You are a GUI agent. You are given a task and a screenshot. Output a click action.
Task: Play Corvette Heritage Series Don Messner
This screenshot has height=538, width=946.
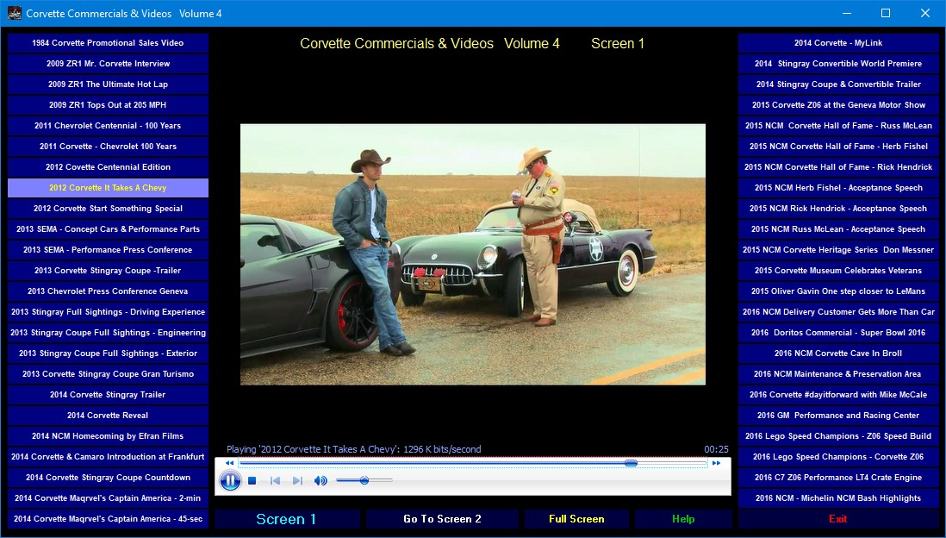838,249
